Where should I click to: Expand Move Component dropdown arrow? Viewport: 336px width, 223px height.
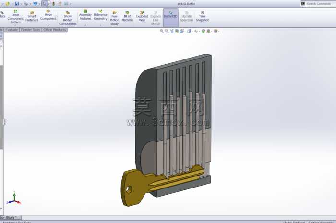48,25
